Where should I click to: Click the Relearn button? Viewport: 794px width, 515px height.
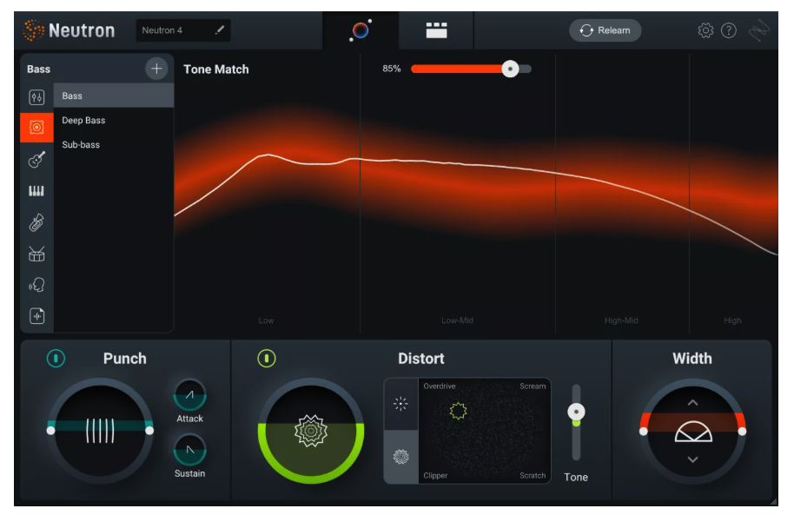coord(605,30)
